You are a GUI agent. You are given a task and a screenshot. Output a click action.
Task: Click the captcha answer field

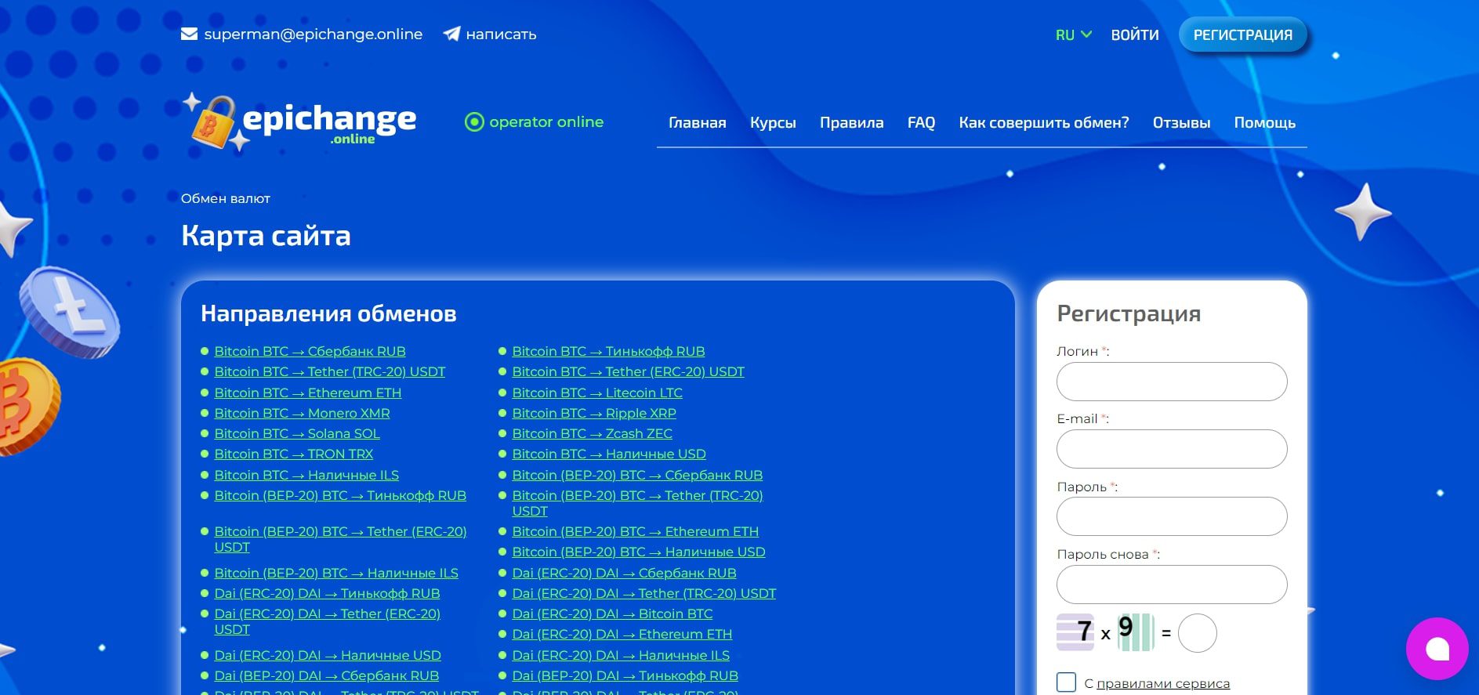(x=1197, y=633)
